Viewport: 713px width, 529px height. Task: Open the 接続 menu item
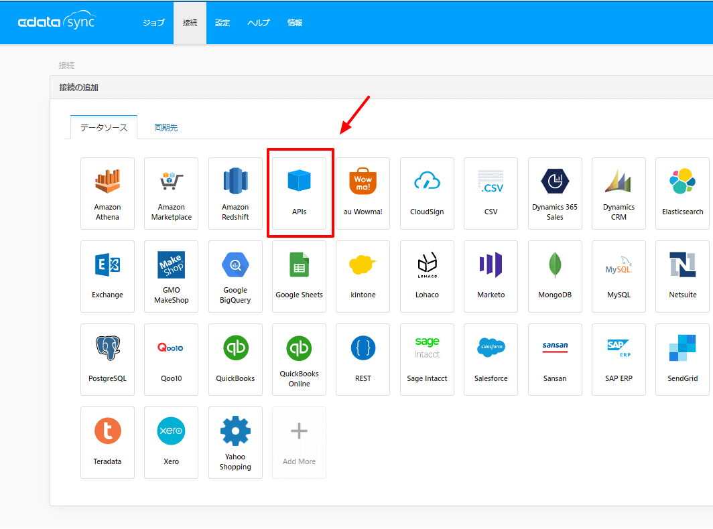[190, 23]
